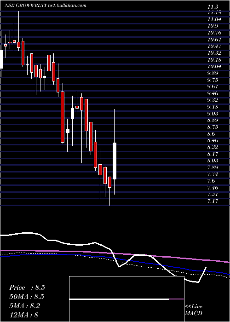Click the 7.46 price axis label
This screenshot has height=322, width=230.
point(213,188)
